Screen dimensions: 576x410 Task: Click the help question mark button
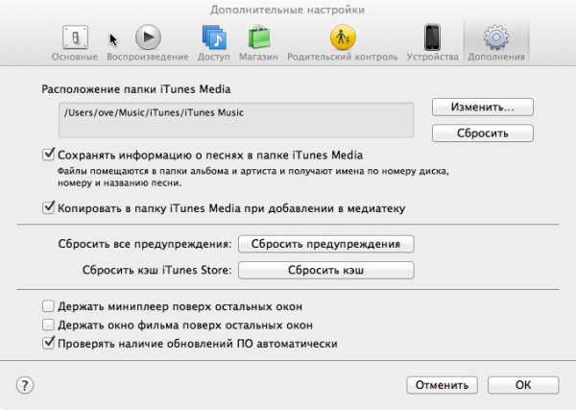tap(25, 385)
